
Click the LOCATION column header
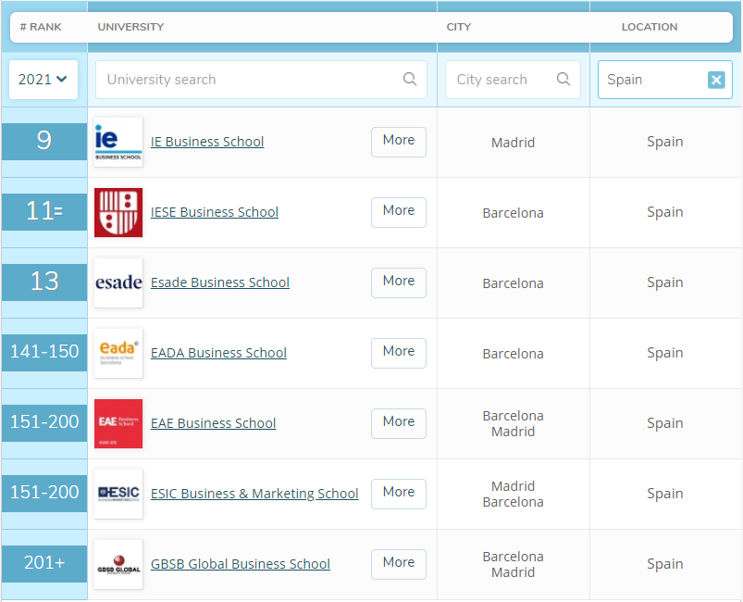click(x=650, y=27)
